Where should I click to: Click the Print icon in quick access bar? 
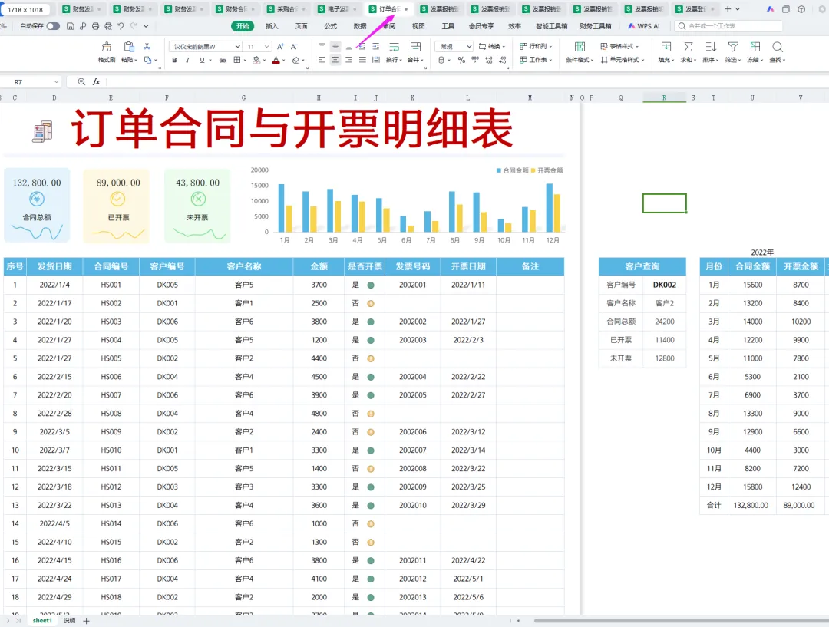pos(95,26)
